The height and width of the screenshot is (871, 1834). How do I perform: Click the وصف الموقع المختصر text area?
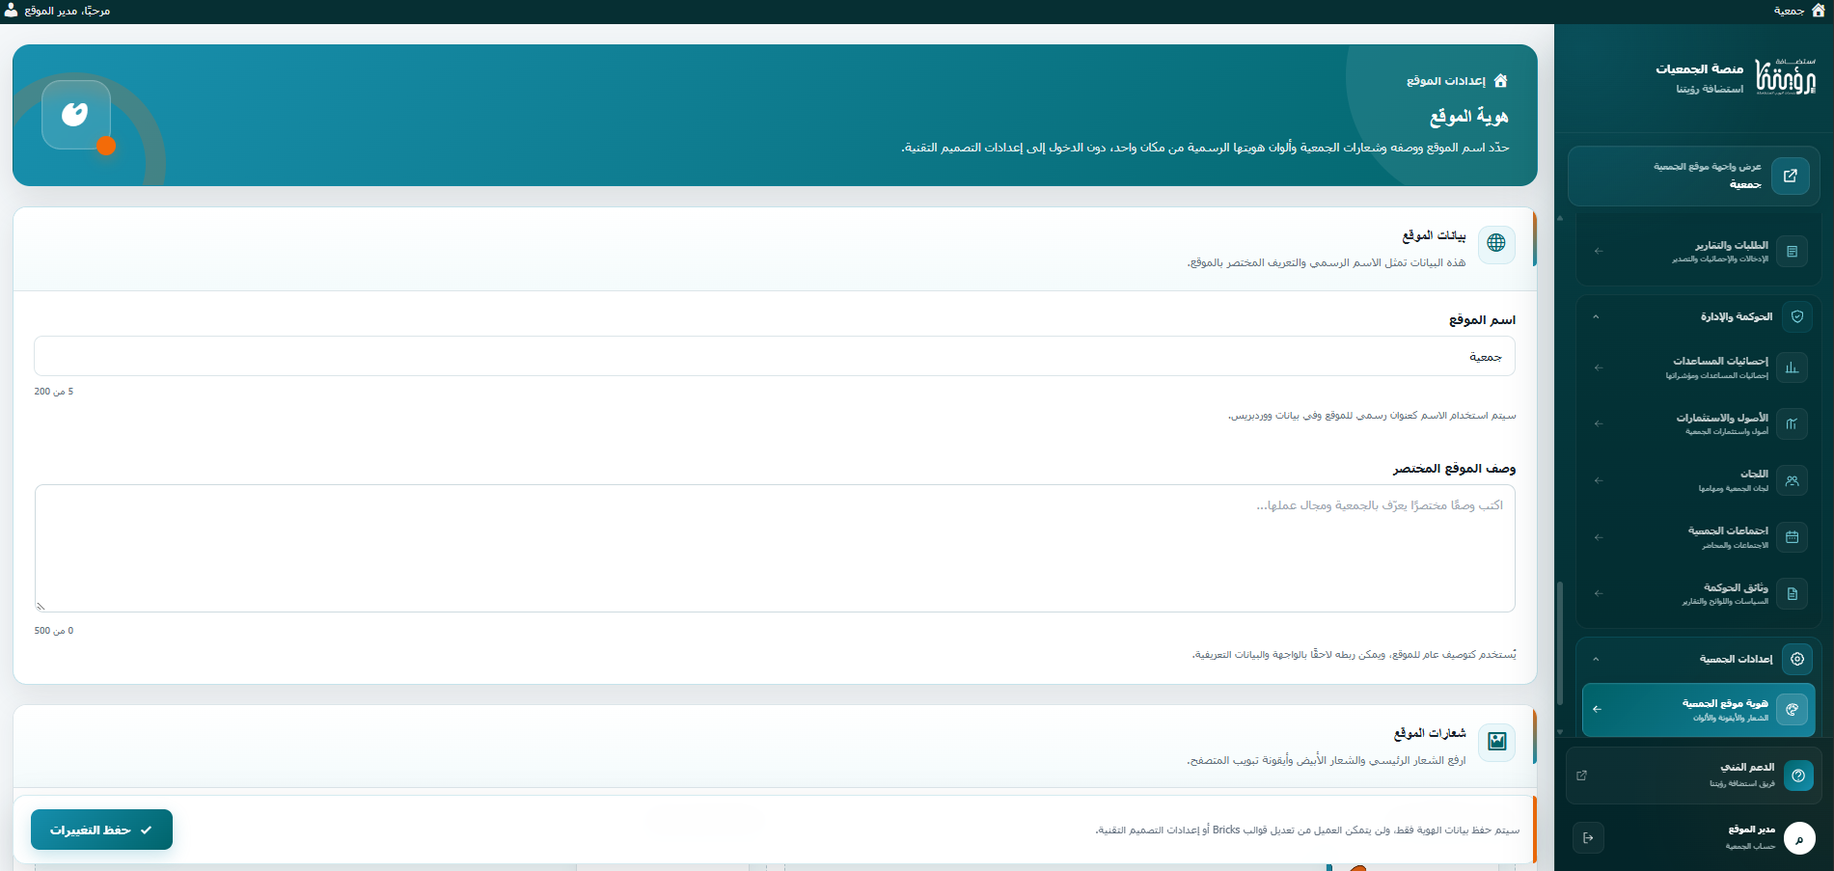click(775, 548)
